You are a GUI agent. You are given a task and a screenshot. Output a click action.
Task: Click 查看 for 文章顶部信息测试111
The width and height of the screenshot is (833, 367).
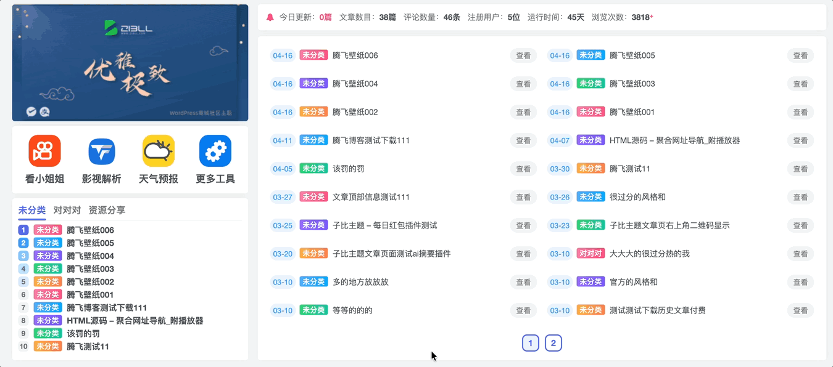coord(523,197)
